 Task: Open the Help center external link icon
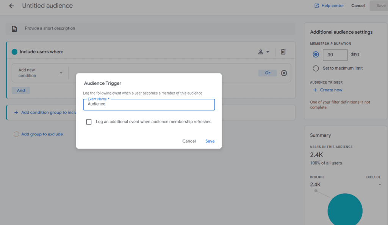point(316,5)
